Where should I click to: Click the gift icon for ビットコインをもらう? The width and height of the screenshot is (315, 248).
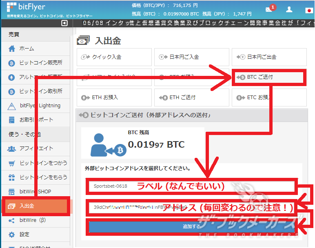coord(12,177)
